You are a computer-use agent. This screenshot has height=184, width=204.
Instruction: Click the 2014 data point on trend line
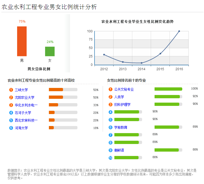pos(142,63)
